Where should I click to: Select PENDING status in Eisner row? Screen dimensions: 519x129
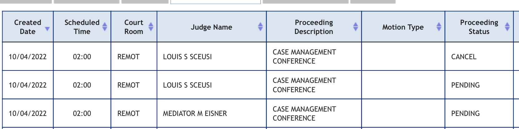[x=465, y=113]
